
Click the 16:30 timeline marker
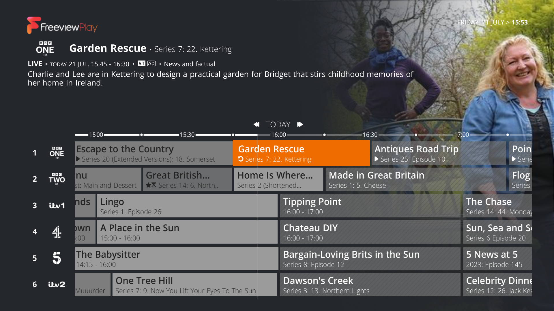pos(370,135)
